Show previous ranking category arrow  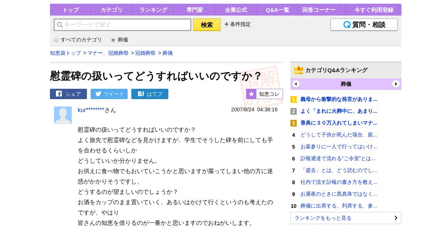tap(296, 84)
